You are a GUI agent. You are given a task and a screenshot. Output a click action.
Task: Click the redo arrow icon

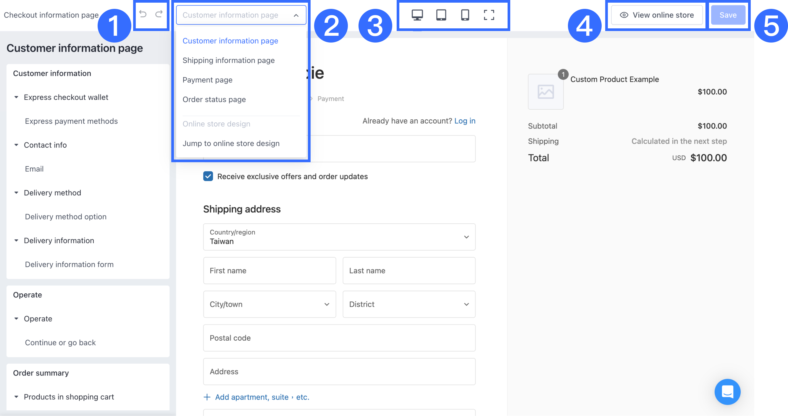click(159, 14)
